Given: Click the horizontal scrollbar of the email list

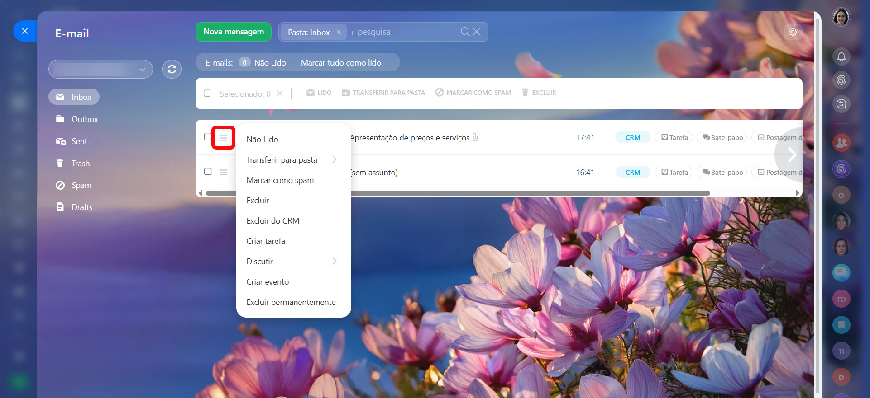Looking at the screenshot, I should pos(458,193).
